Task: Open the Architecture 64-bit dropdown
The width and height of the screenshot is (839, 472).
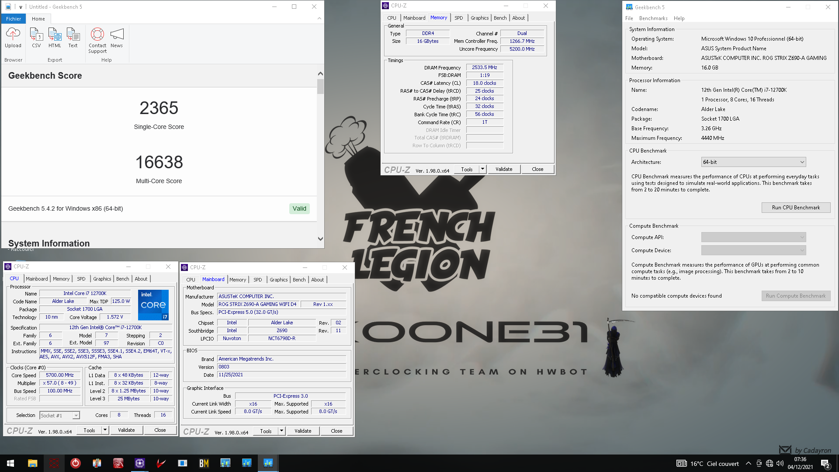Action: click(x=753, y=162)
